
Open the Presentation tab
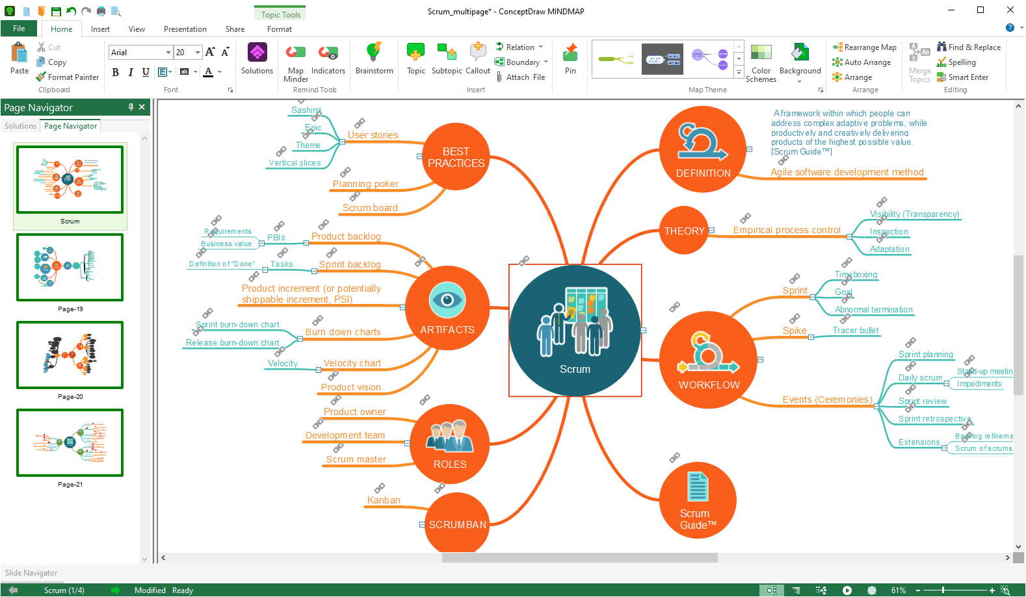[185, 29]
